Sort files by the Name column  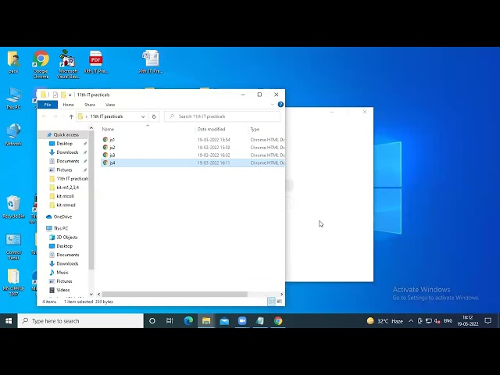tap(108, 129)
